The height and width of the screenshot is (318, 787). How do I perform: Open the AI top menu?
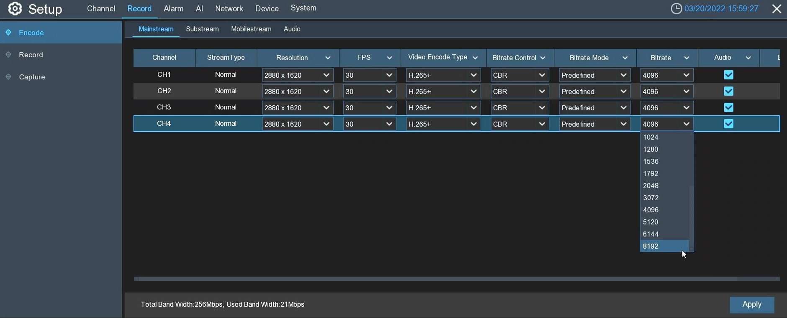coord(199,8)
